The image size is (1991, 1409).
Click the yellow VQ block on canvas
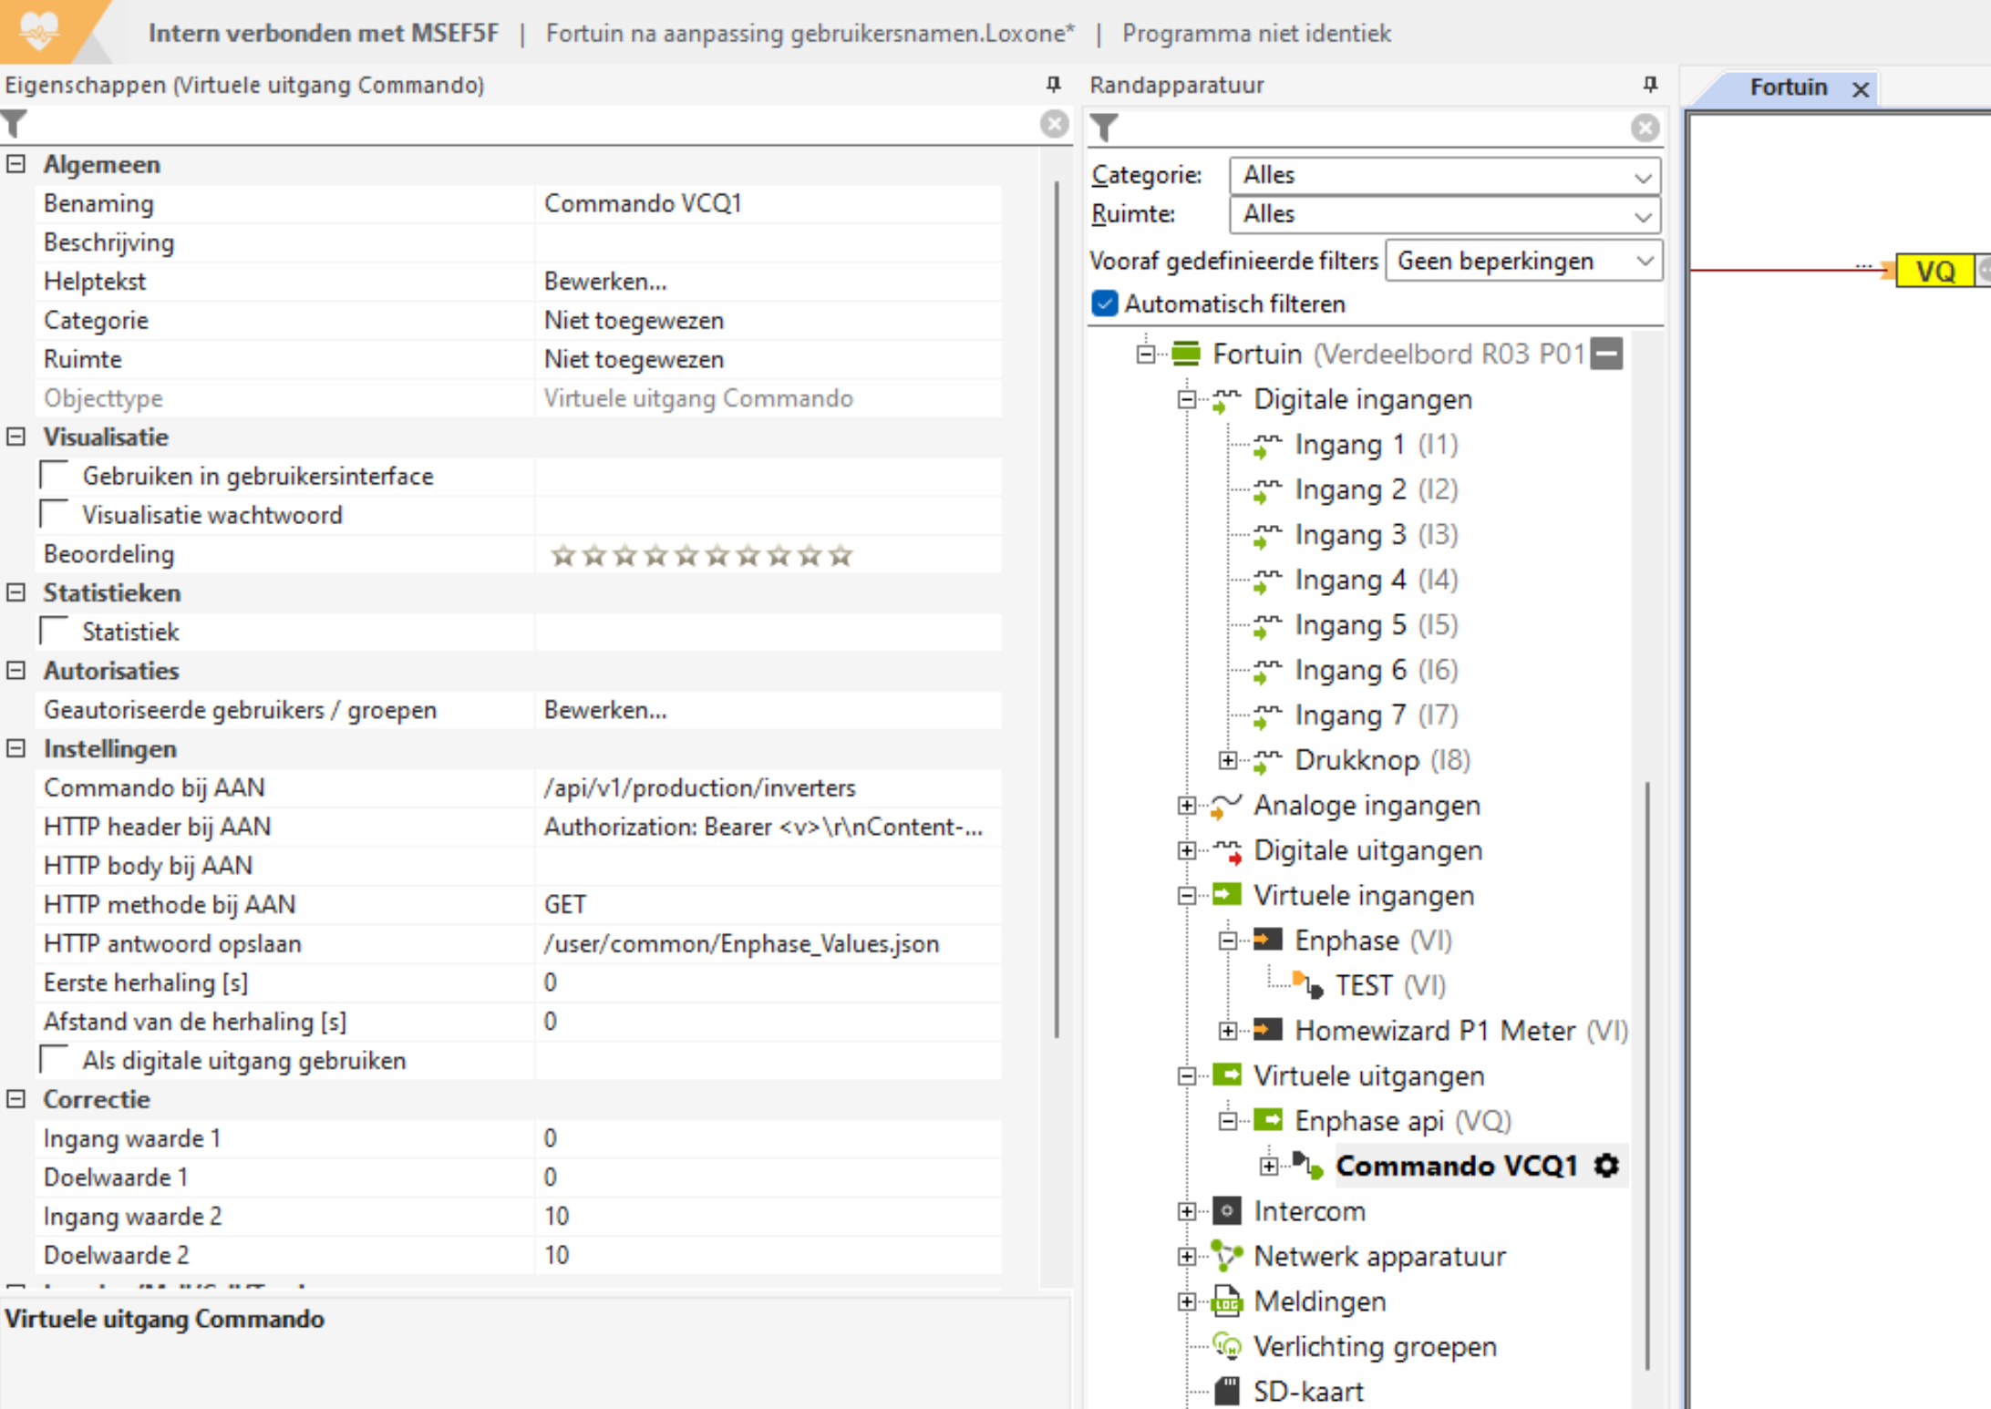(x=1934, y=271)
